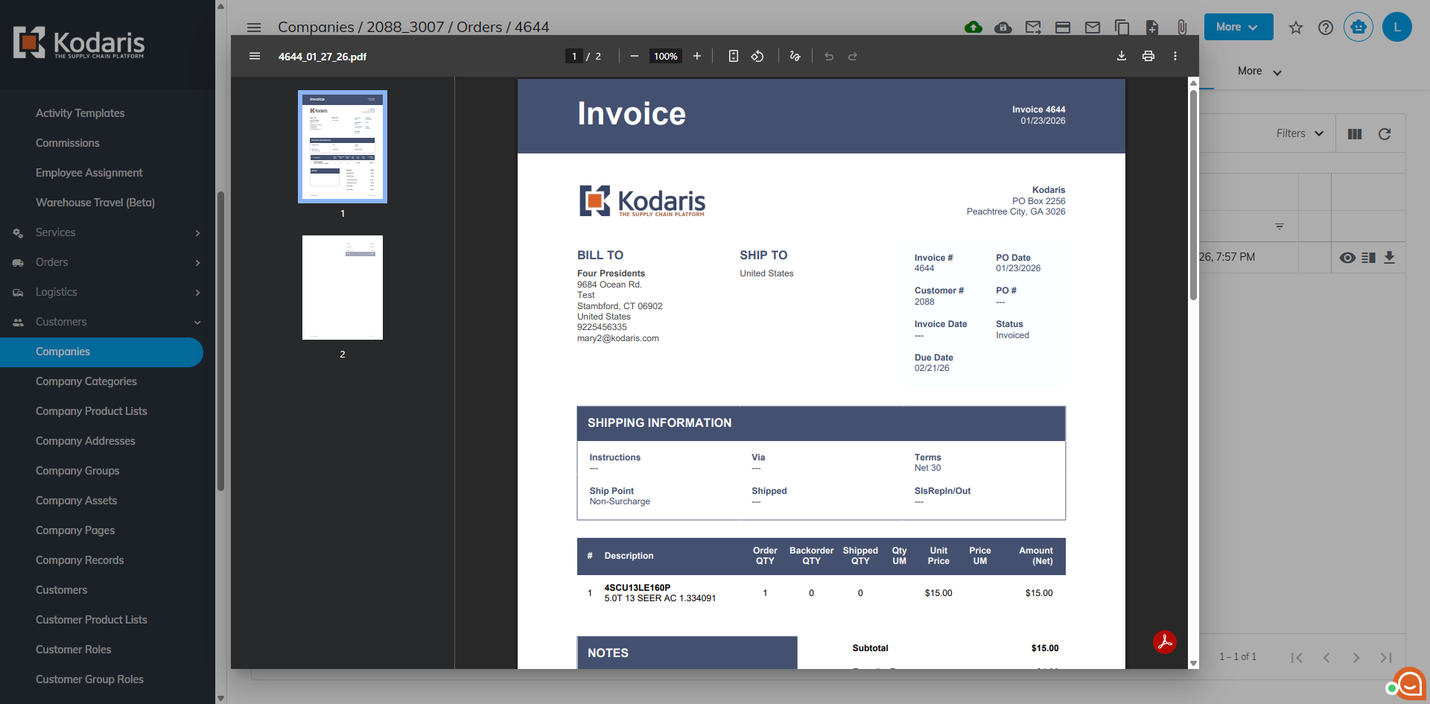Select page 2 thumbnail
1430x704 pixels.
[343, 288]
